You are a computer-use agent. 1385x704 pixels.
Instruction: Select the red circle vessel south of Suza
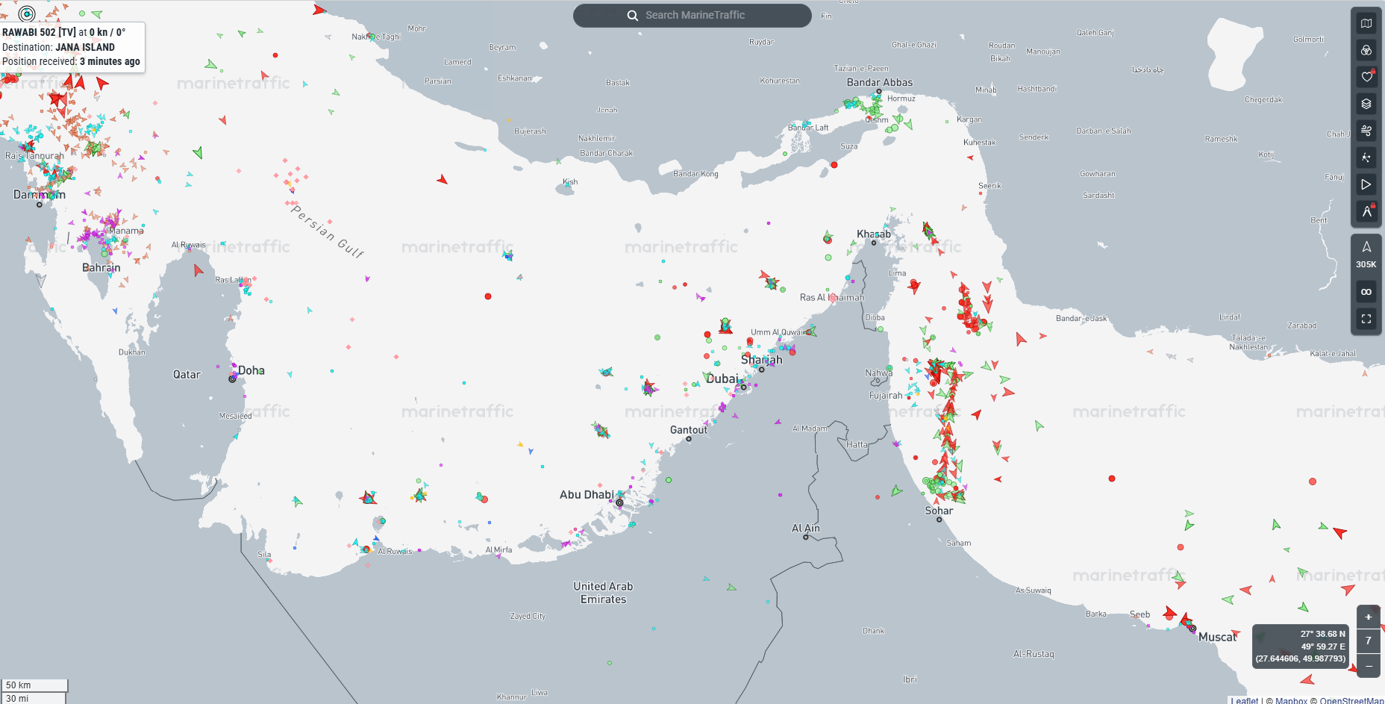pos(834,165)
